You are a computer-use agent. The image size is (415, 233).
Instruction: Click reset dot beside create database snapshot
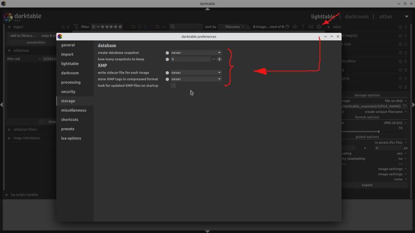click(x=167, y=53)
